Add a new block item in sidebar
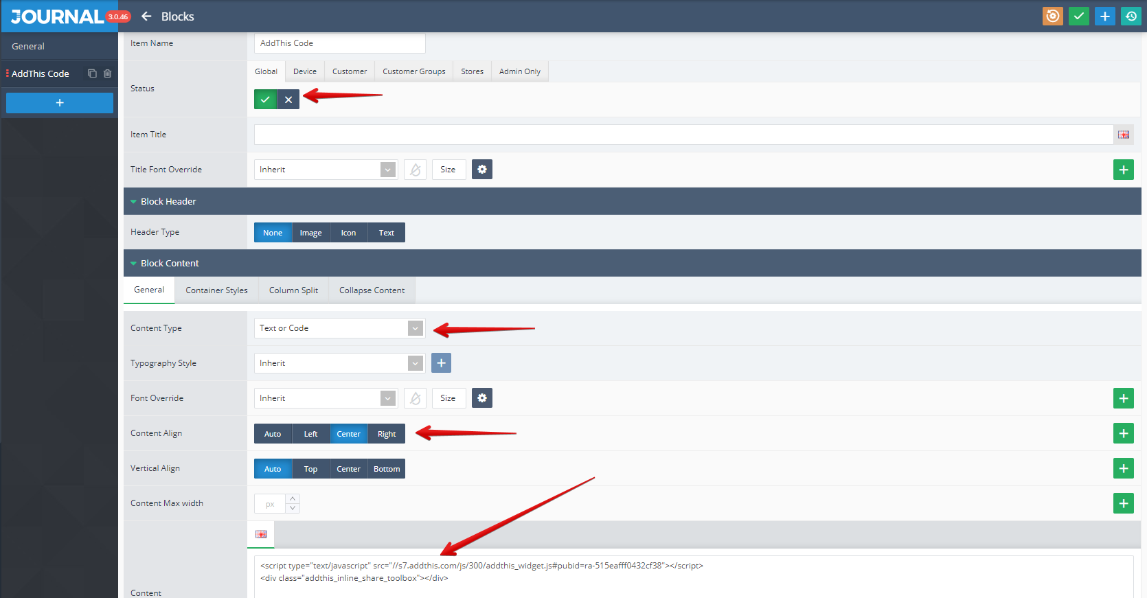Viewport: 1147px width, 598px height. pyautogui.click(x=60, y=103)
